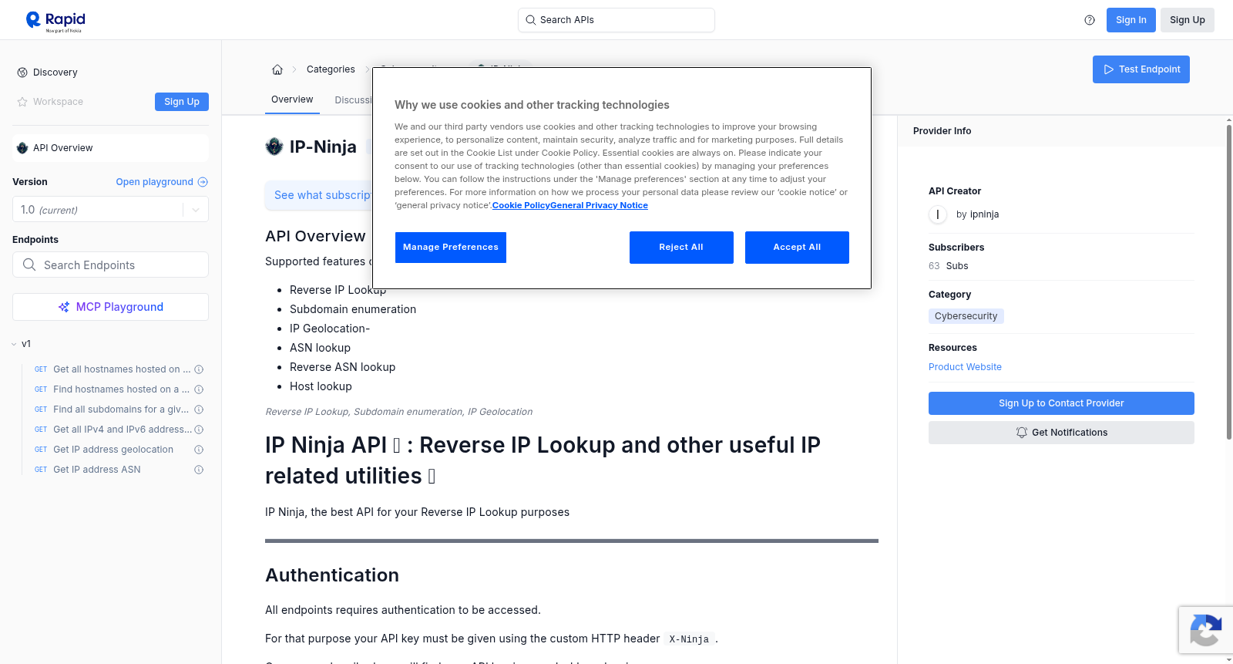Click info icon for Get all IPv4 and IPv6
Image resolution: width=1233 pixels, height=664 pixels.
pyautogui.click(x=199, y=430)
